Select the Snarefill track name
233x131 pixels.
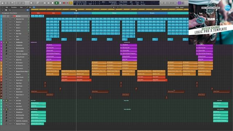coord(18,89)
